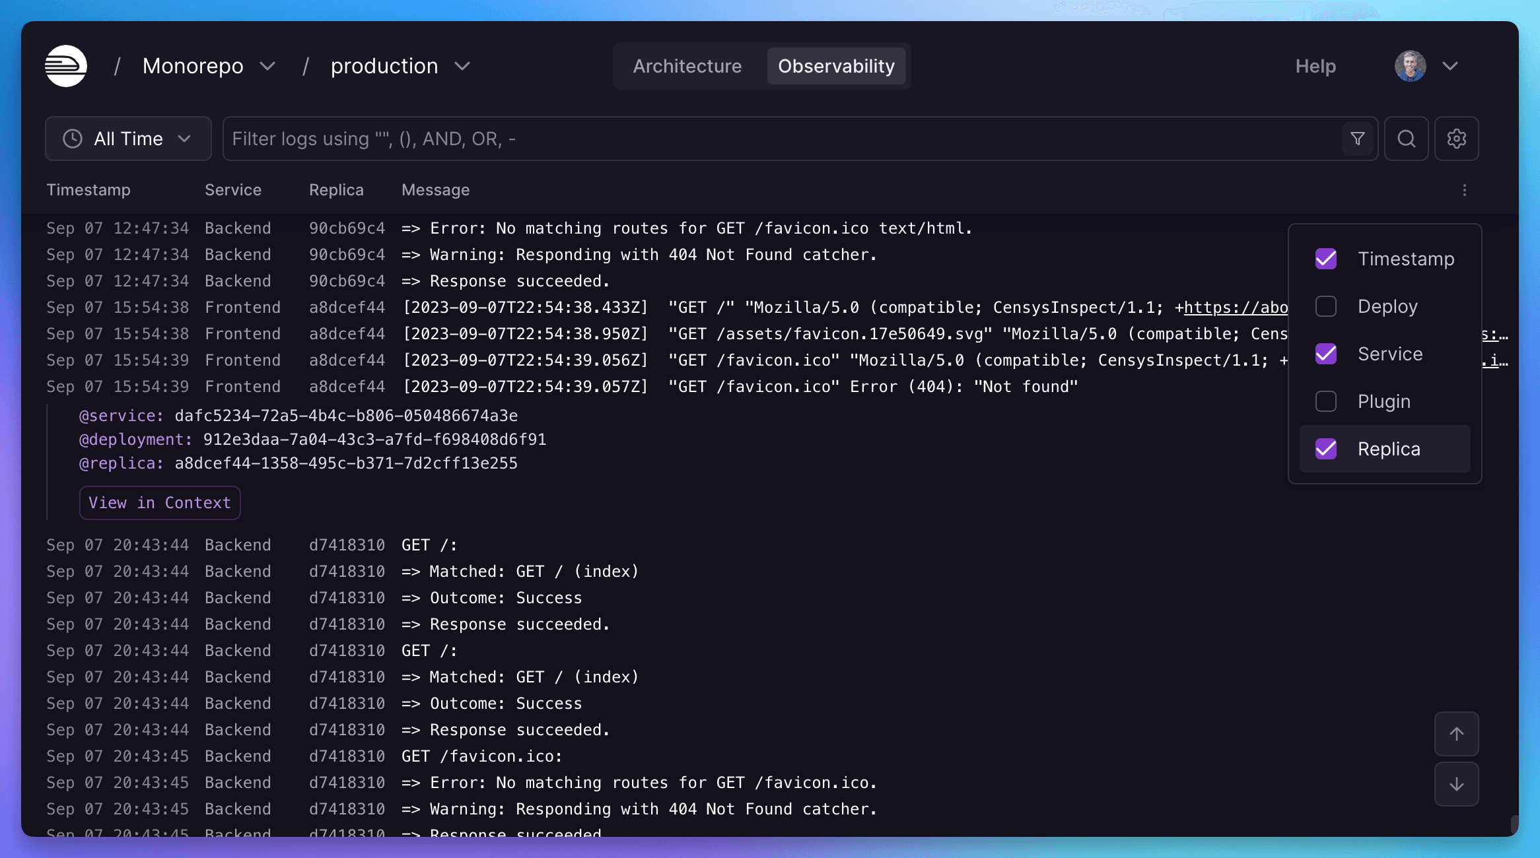The image size is (1540, 858).
Task: Open column options three-dot menu
Action: click(x=1465, y=190)
